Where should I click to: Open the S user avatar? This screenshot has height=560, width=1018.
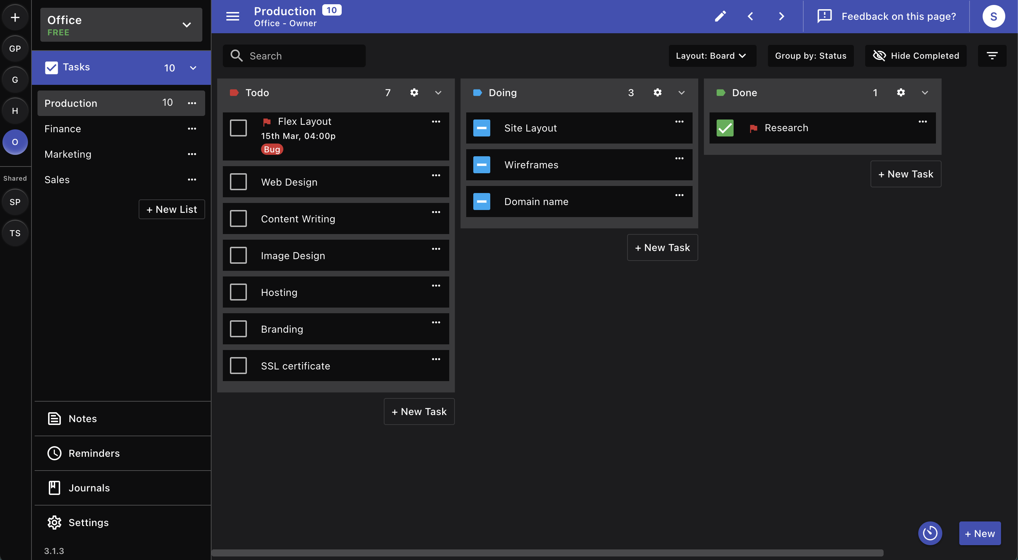pos(994,16)
